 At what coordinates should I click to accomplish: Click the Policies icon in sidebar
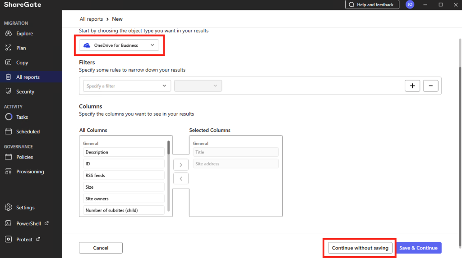click(x=8, y=157)
